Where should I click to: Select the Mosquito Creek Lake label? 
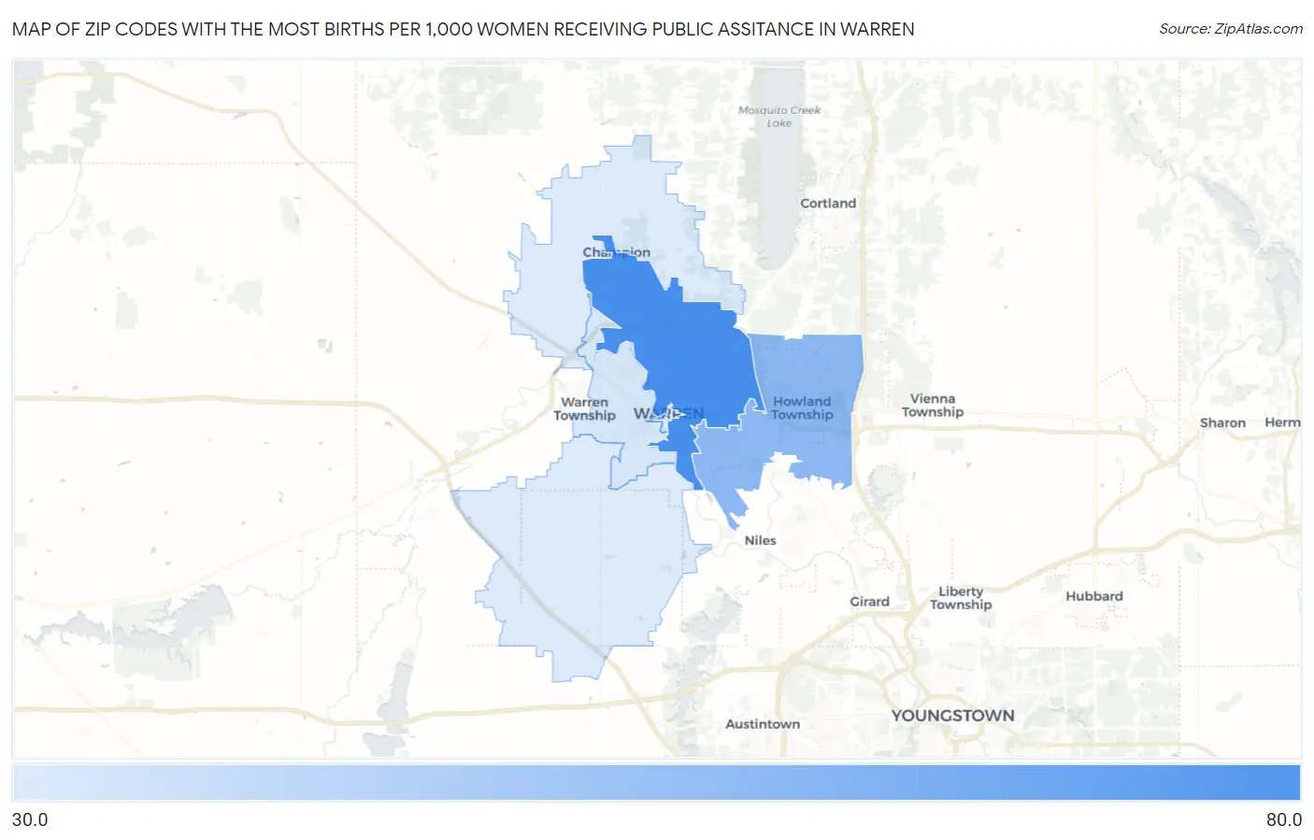(779, 117)
